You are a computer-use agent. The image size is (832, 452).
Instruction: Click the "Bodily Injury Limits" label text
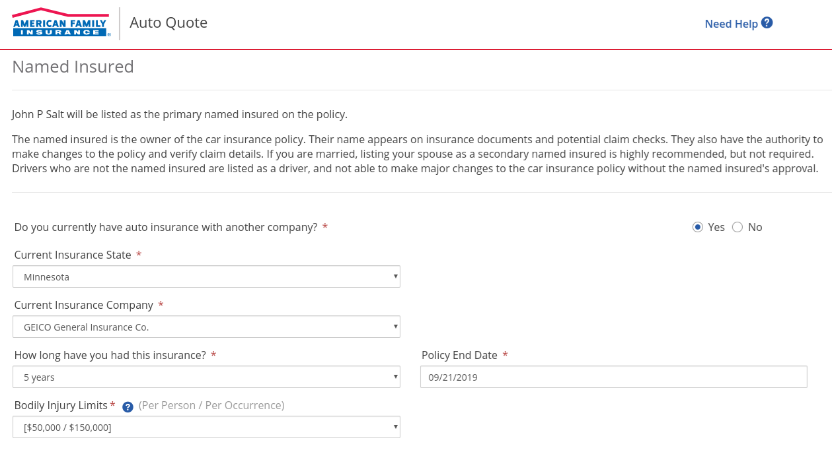point(61,405)
